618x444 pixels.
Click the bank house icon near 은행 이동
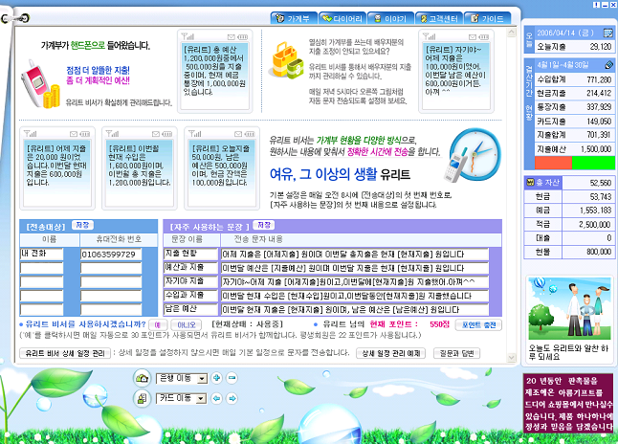[x=142, y=378]
